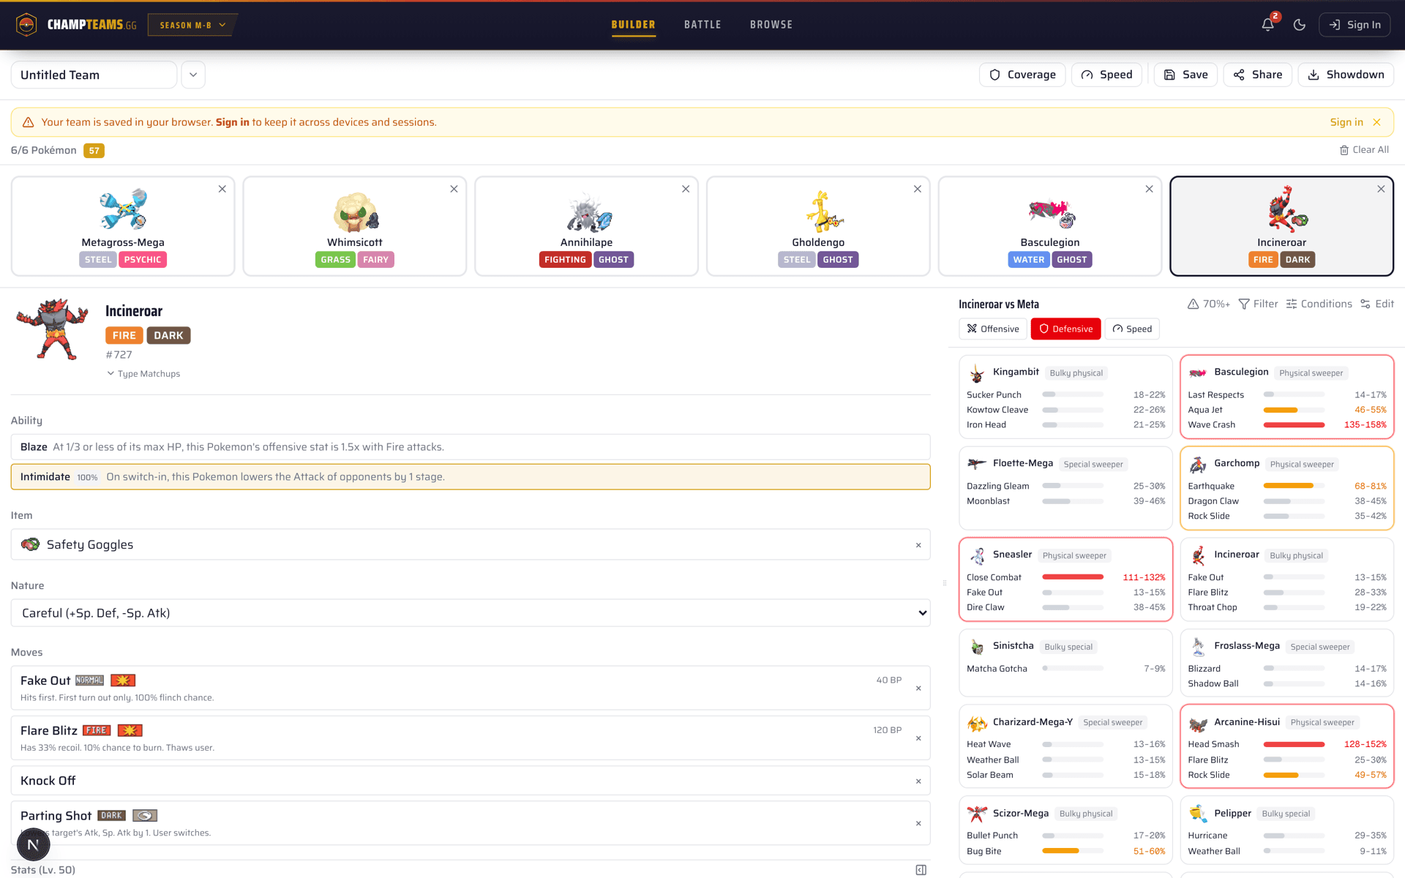The image size is (1405, 878).
Task: Select the Blaze ability
Action: 471,447
